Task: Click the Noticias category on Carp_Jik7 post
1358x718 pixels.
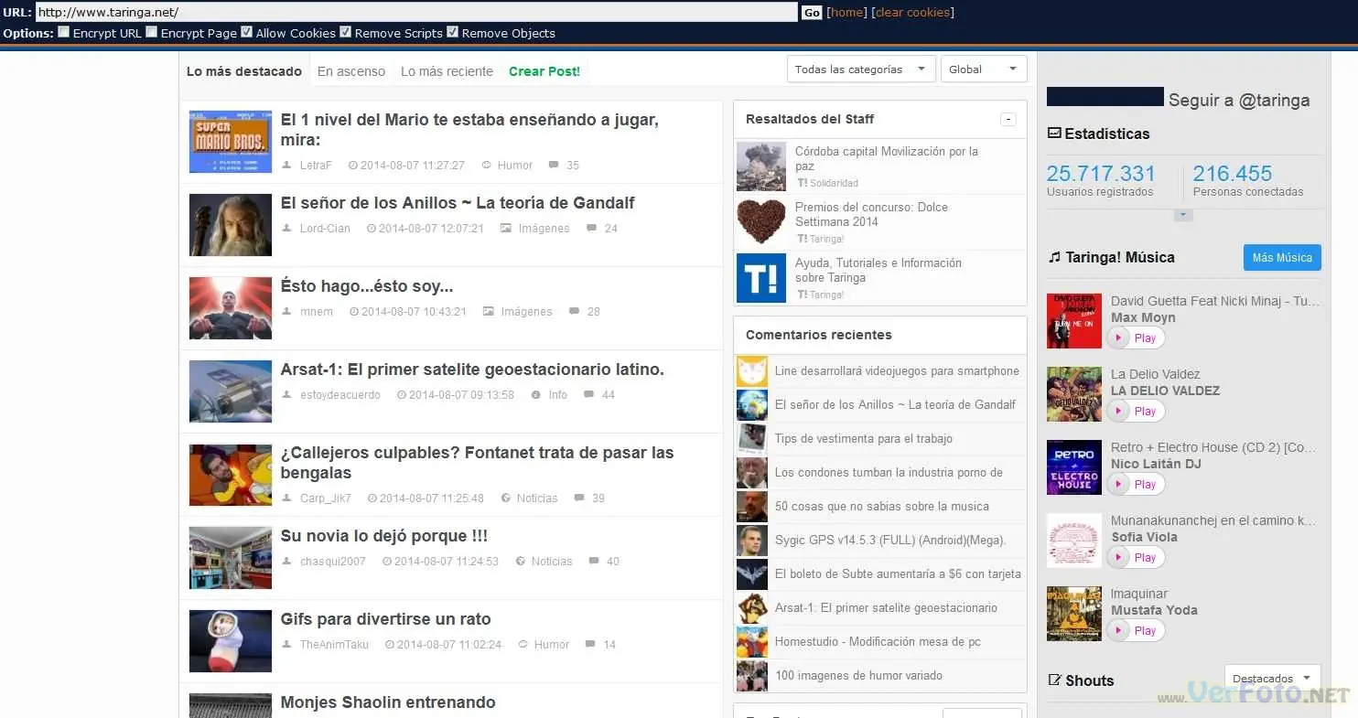Action: (x=537, y=498)
